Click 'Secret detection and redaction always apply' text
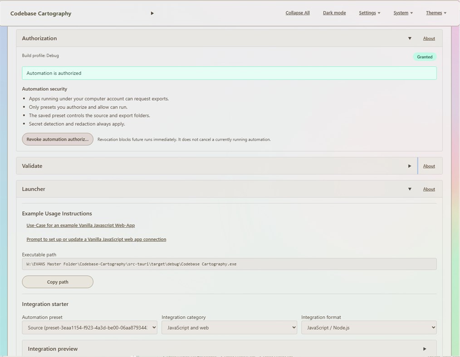The width and height of the screenshot is (460, 357). [x=77, y=124]
